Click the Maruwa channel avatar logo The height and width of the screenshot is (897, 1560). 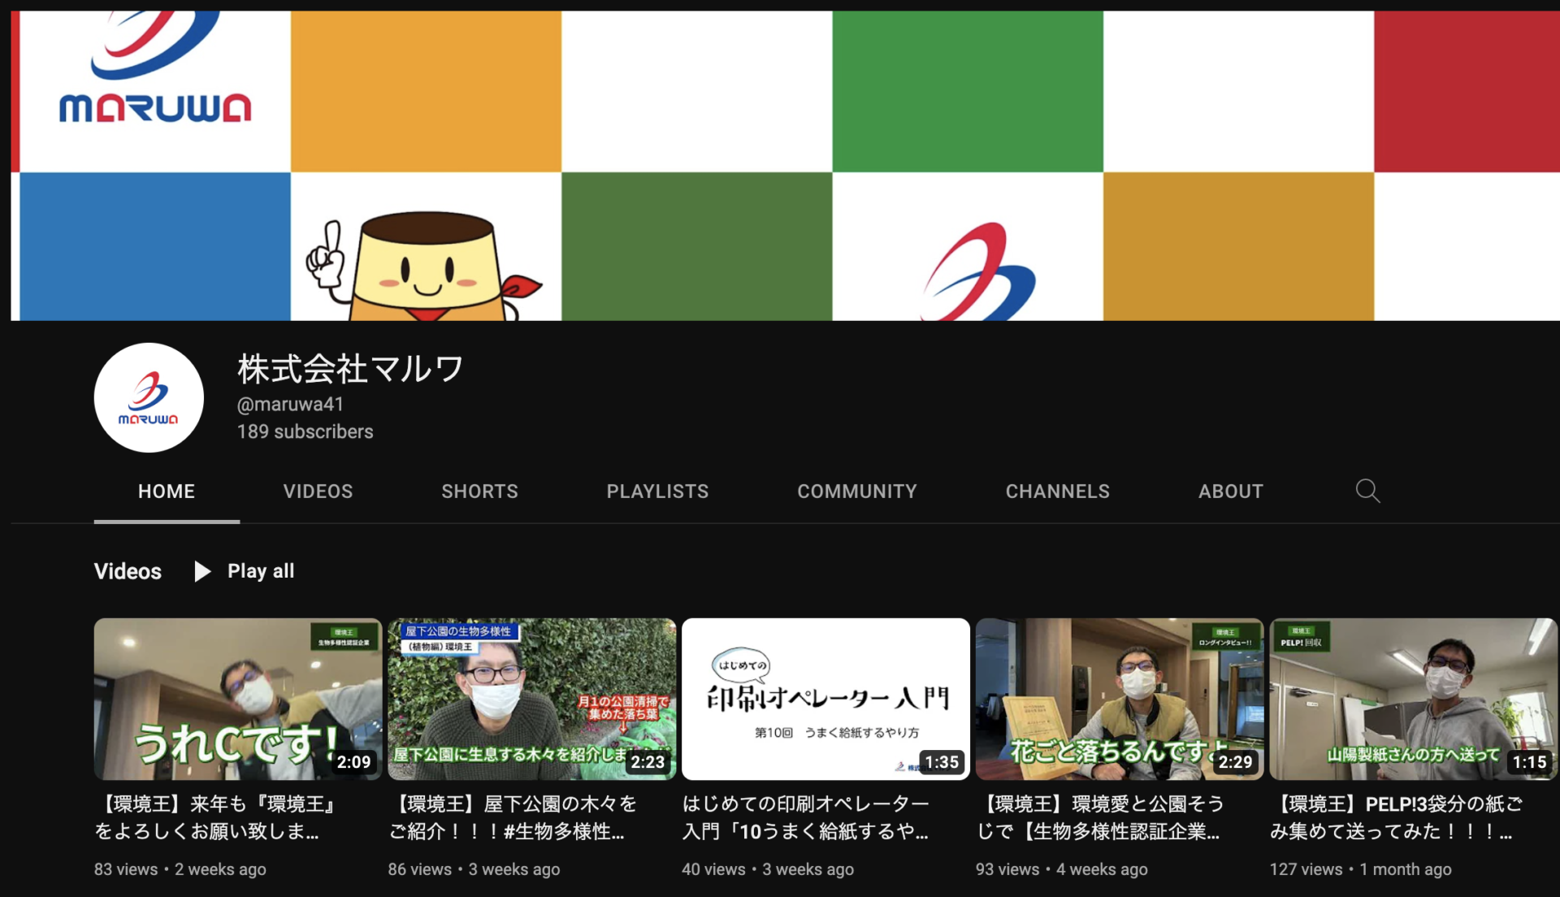149,397
